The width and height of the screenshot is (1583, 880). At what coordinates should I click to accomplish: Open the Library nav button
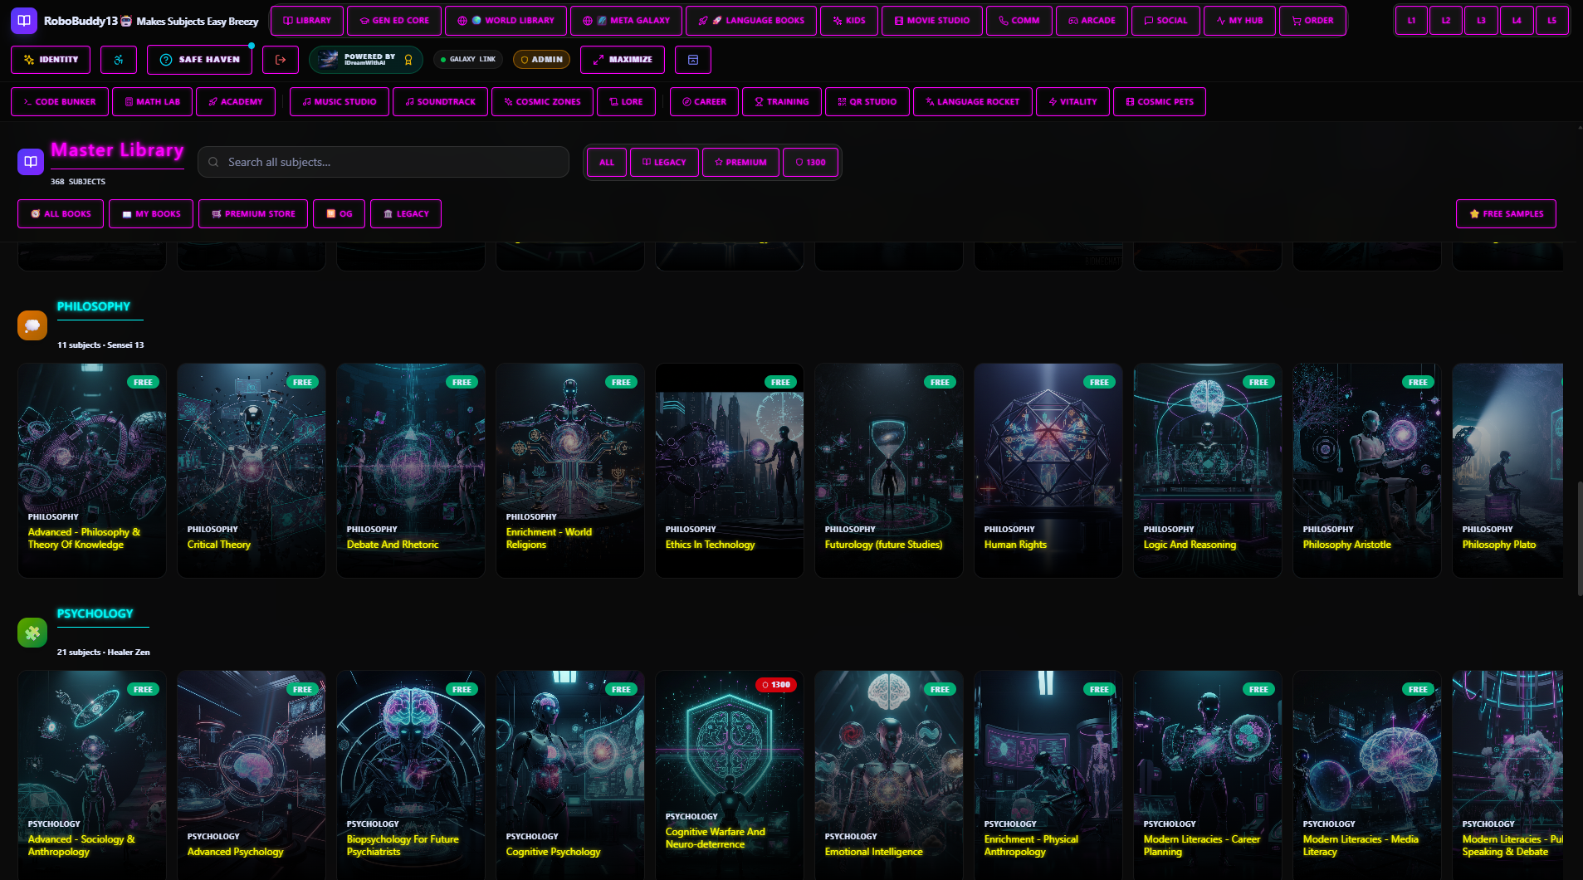pyautogui.click(x=307, y=21)
